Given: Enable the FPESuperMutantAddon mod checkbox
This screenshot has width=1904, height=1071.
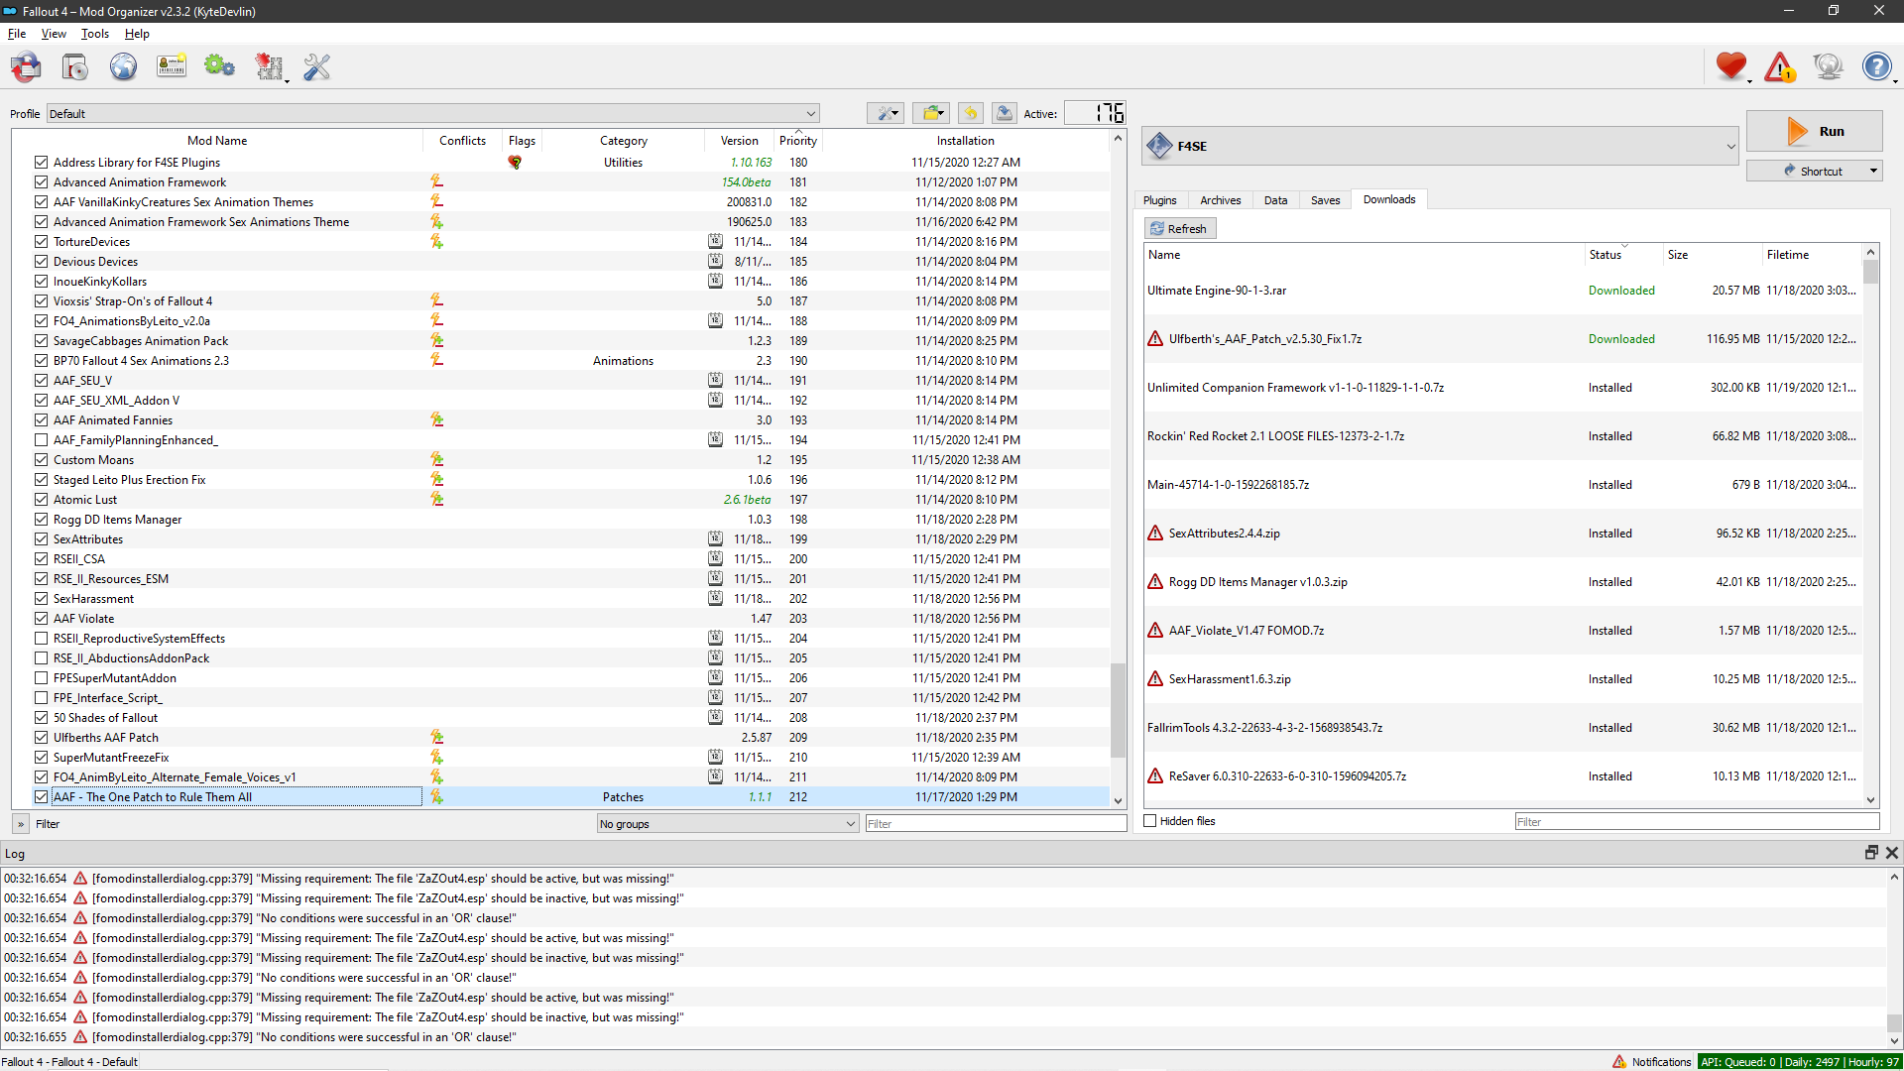Looking at the screenshot, I should click(x=41, y=678).
